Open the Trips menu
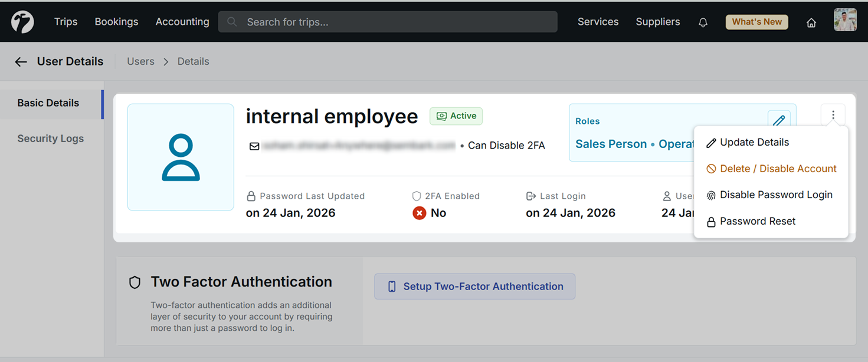 (65, 22)
